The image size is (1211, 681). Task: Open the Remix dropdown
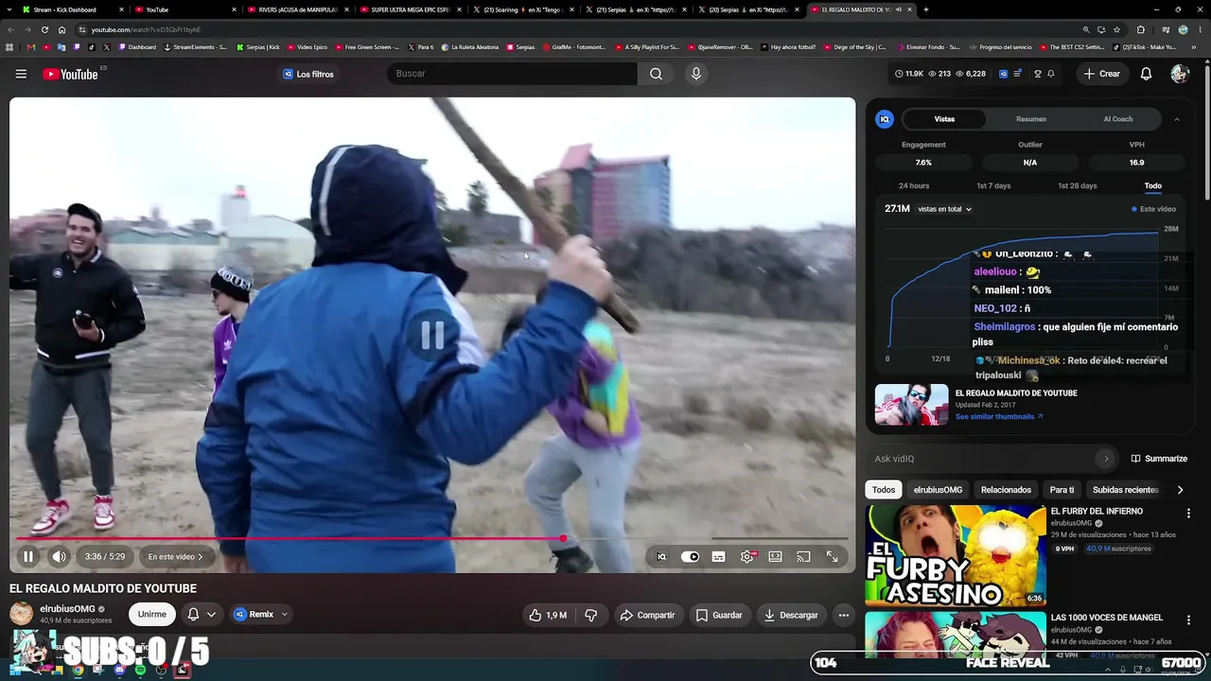[x=261, y=615]
